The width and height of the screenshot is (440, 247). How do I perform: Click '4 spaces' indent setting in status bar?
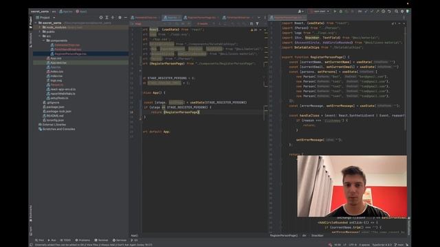(364, 245)
